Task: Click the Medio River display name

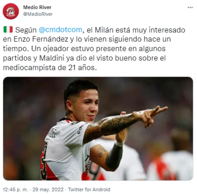Action: pos(37,7)
